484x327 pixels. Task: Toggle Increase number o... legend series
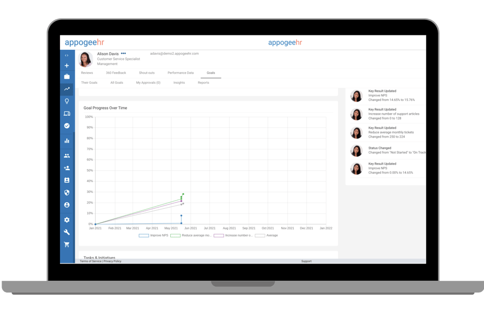[233, 236]
